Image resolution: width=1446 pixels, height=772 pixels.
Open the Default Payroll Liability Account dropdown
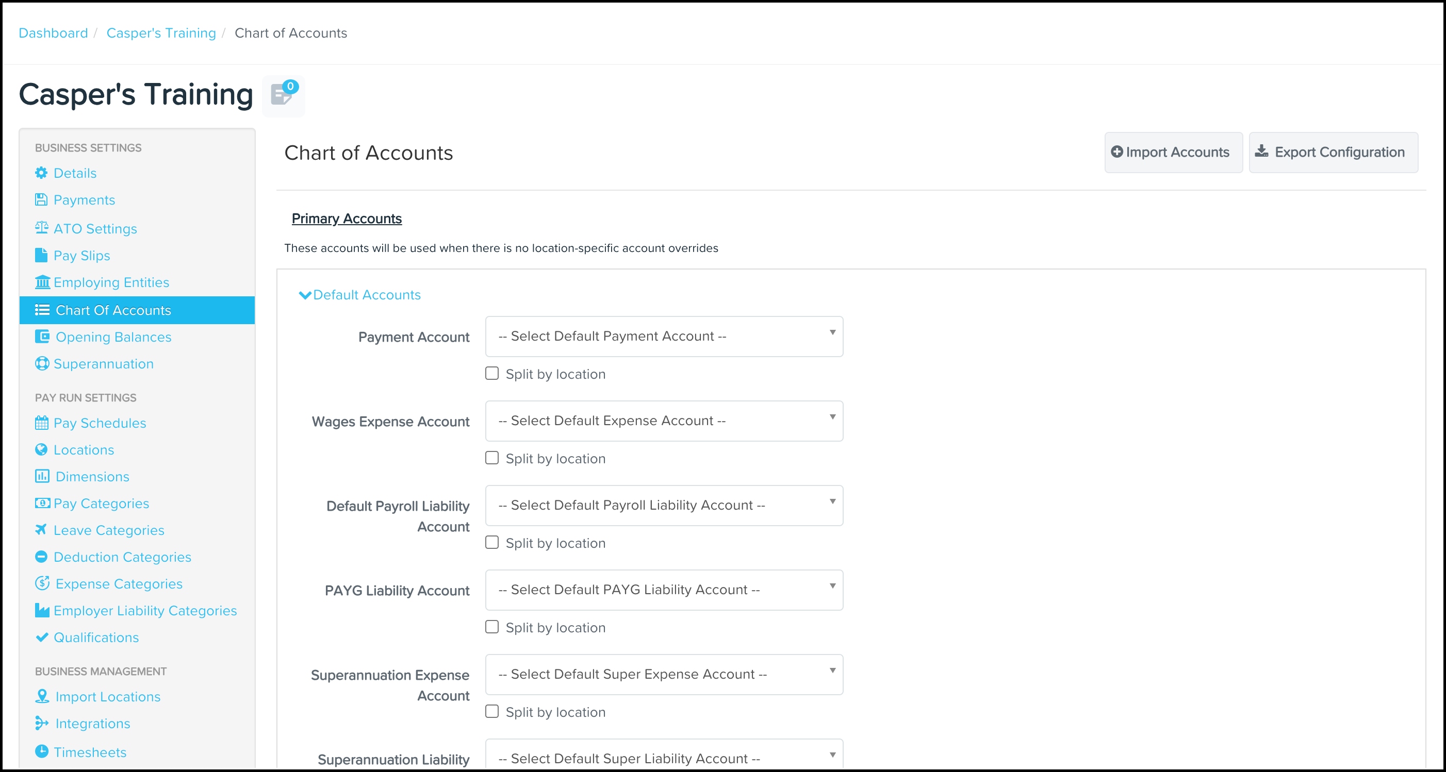[664, 506]
